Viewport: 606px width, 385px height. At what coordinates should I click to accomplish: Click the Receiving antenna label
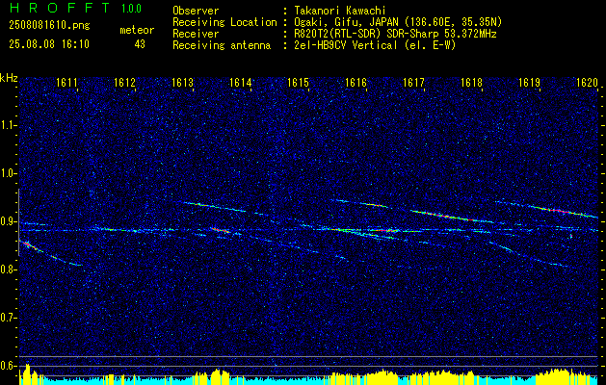222,45
